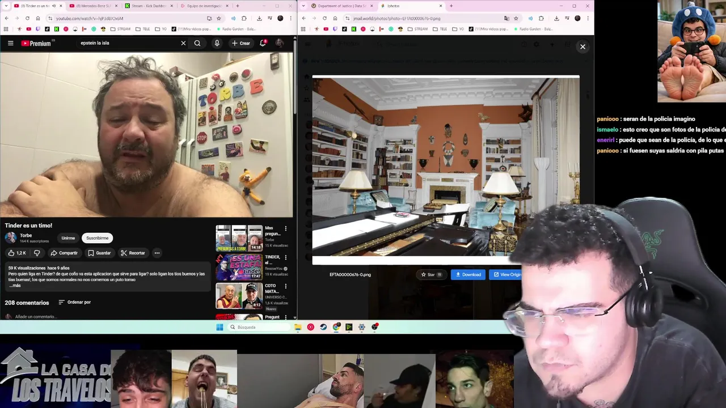This screenshot has height=408, width=726.
Task: Dislike the Tinder es un timo video
Action: pyautogui.click(x=37, y=253)
